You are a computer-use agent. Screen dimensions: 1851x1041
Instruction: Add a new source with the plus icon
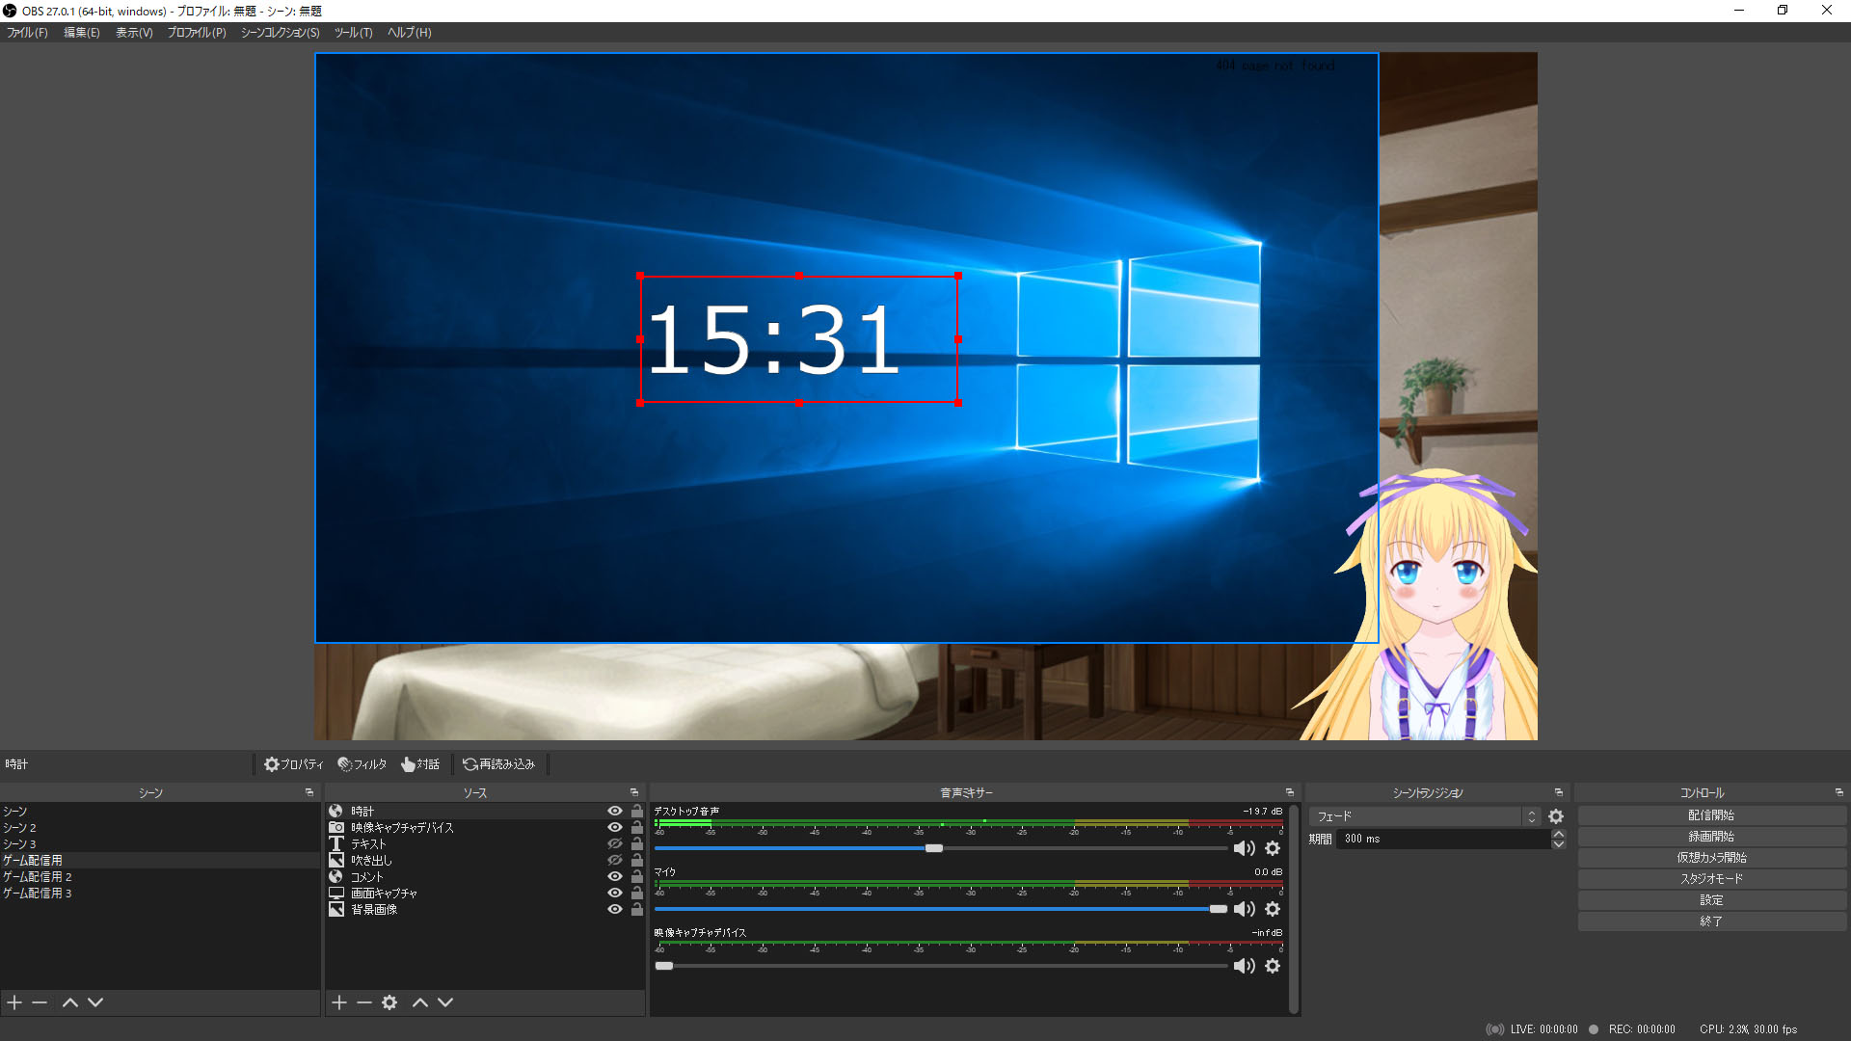339,1002
